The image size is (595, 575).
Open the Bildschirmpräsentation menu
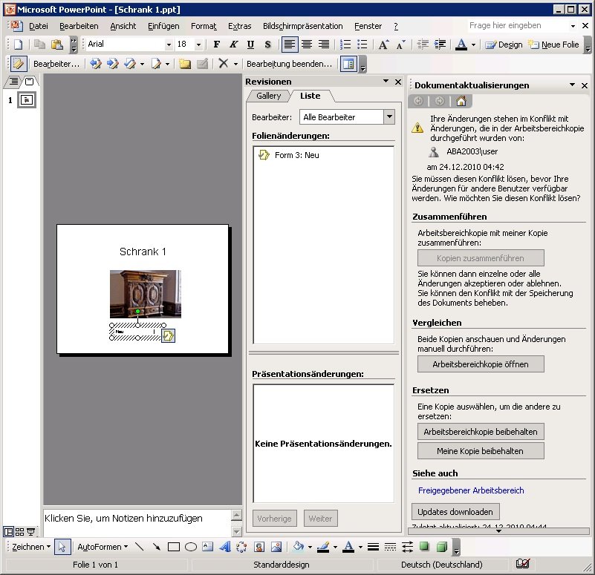coord(302,26)
